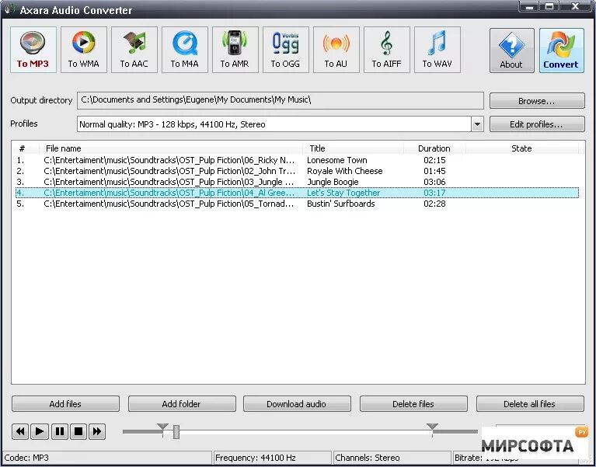
Task: Open the About dialog
Action: [511, 51]
